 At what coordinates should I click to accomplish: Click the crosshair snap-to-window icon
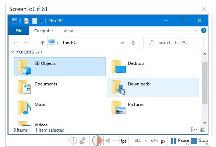(x=73, y=141)
